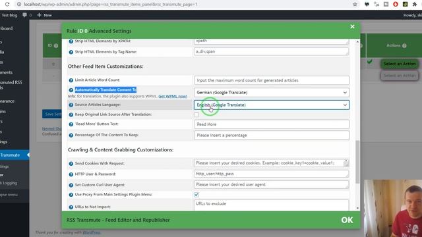Viewport: 422px width, 237px height.
Task: Click New in the WordPress admin bar
Action: [44, 15]
